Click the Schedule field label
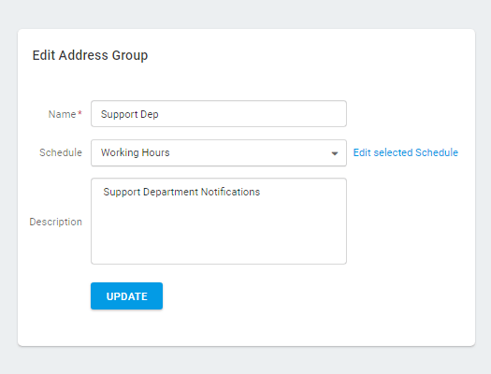491x374 pixels. tap(61, 152)
